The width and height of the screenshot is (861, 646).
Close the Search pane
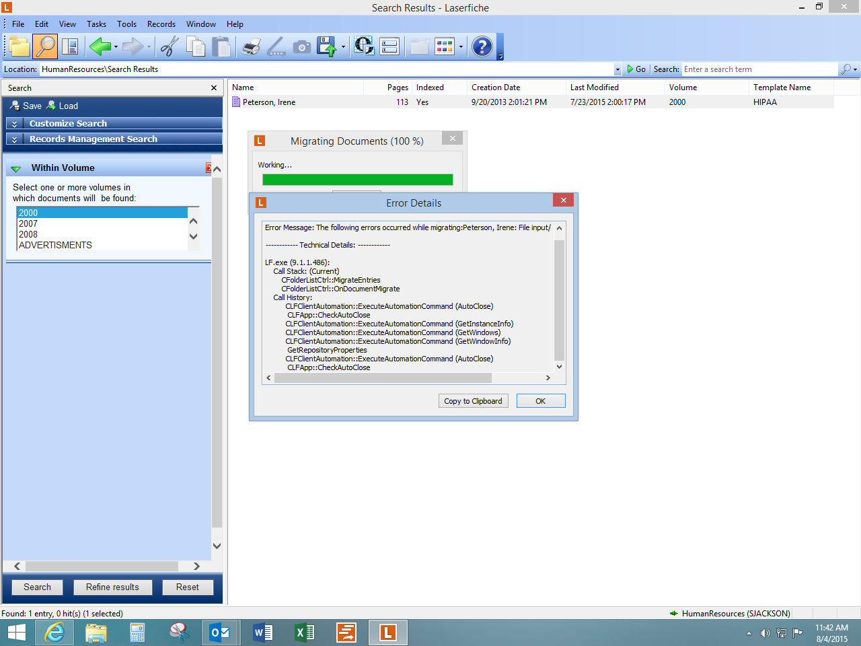click(x=214, y=88)
